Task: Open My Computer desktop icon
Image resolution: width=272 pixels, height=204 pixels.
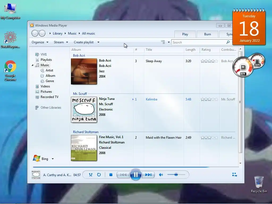Action: (x=10, y=11)
